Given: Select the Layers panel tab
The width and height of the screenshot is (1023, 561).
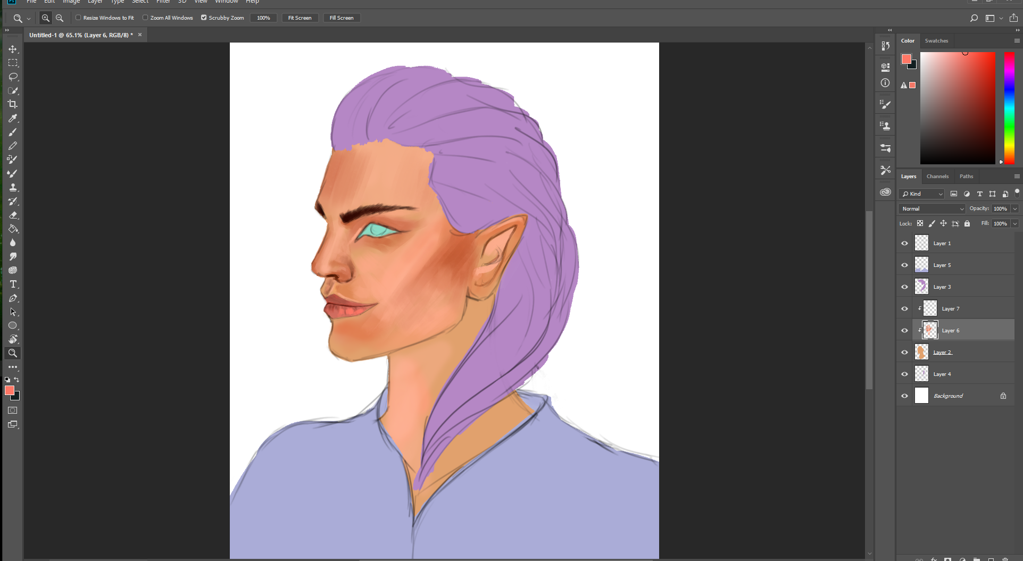Looking at the screenshot, I should (909, 176).
